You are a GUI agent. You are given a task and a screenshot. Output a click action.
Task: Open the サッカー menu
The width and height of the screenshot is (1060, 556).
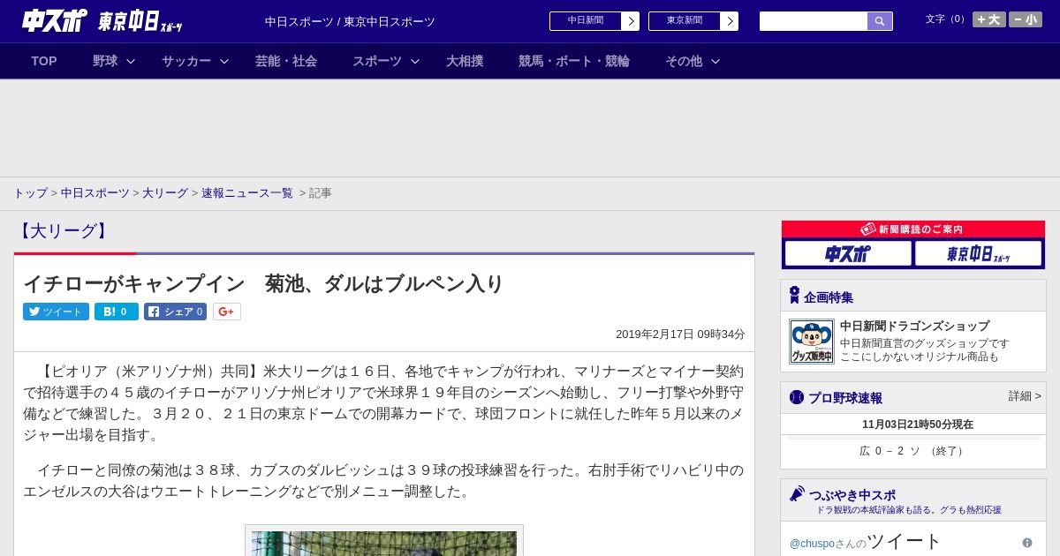tap(186, 61)
